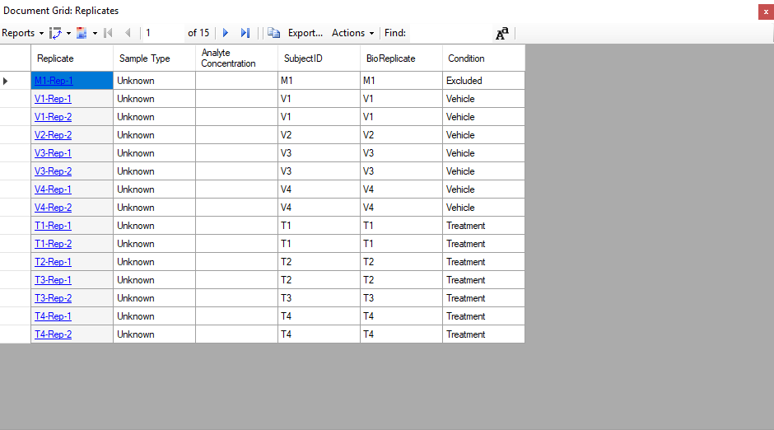Go to the first record
The image size is (774, 430).
click(x=108, y=33)
